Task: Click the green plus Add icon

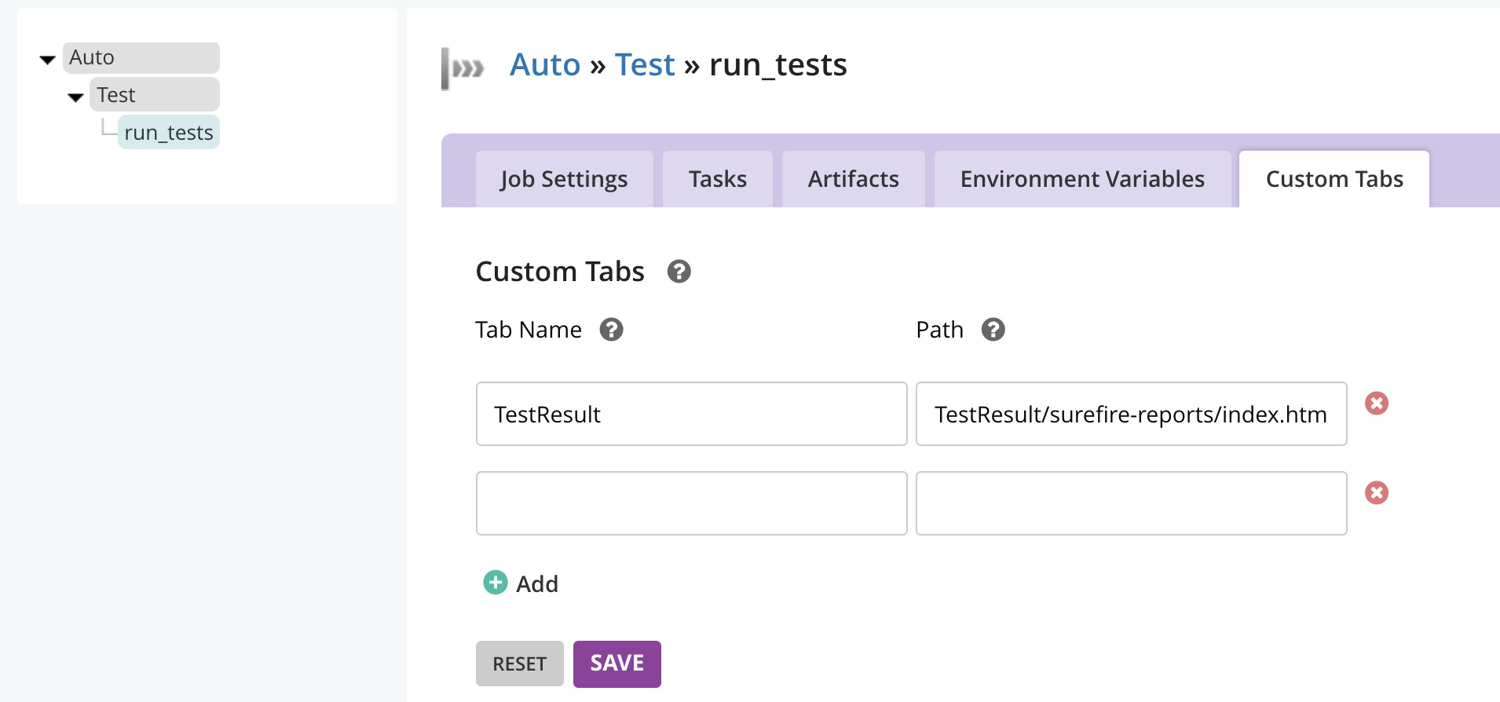Action: 495,583
